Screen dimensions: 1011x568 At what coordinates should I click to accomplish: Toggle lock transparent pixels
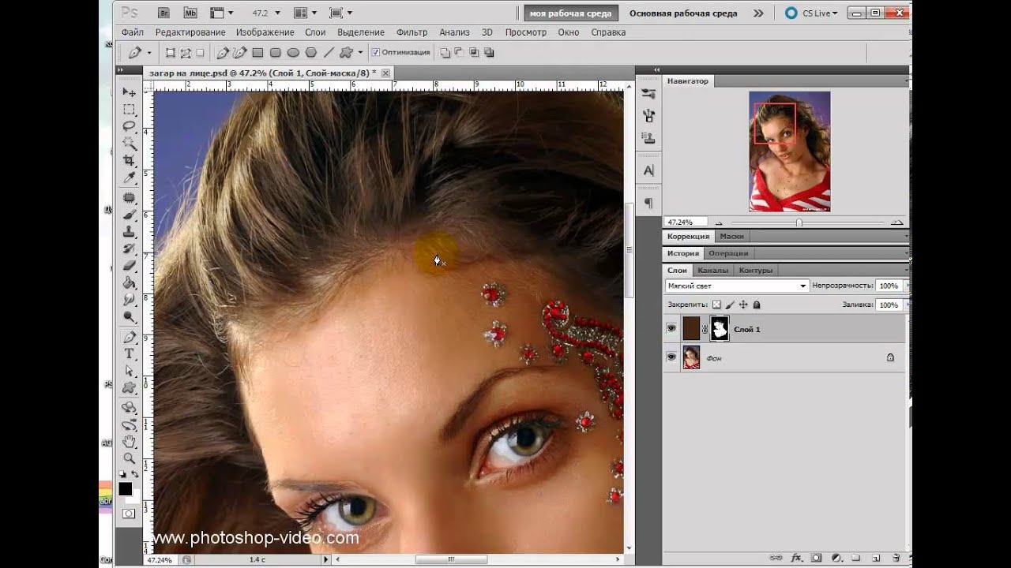click(x=716, y=305)
